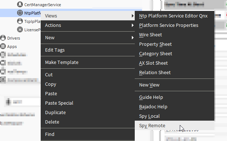Choose Paste Special
The width and height of the screenshot is (227, 141).
88,103
